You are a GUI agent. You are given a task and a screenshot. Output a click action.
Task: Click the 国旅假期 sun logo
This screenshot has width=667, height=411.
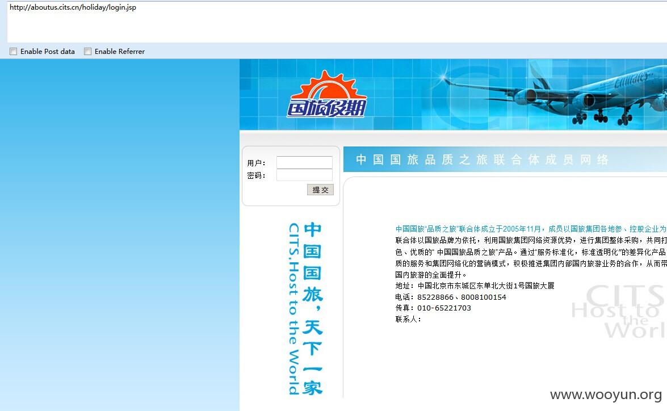pyautogui.click(x=327, y=94)
